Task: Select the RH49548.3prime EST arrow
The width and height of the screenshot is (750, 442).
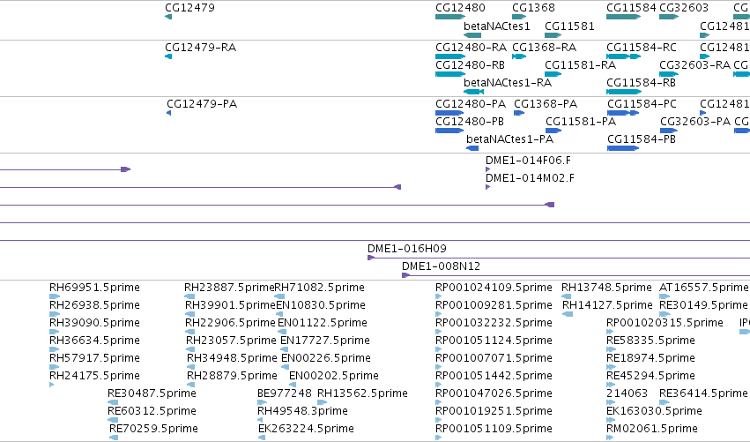Action: point(260,421)
